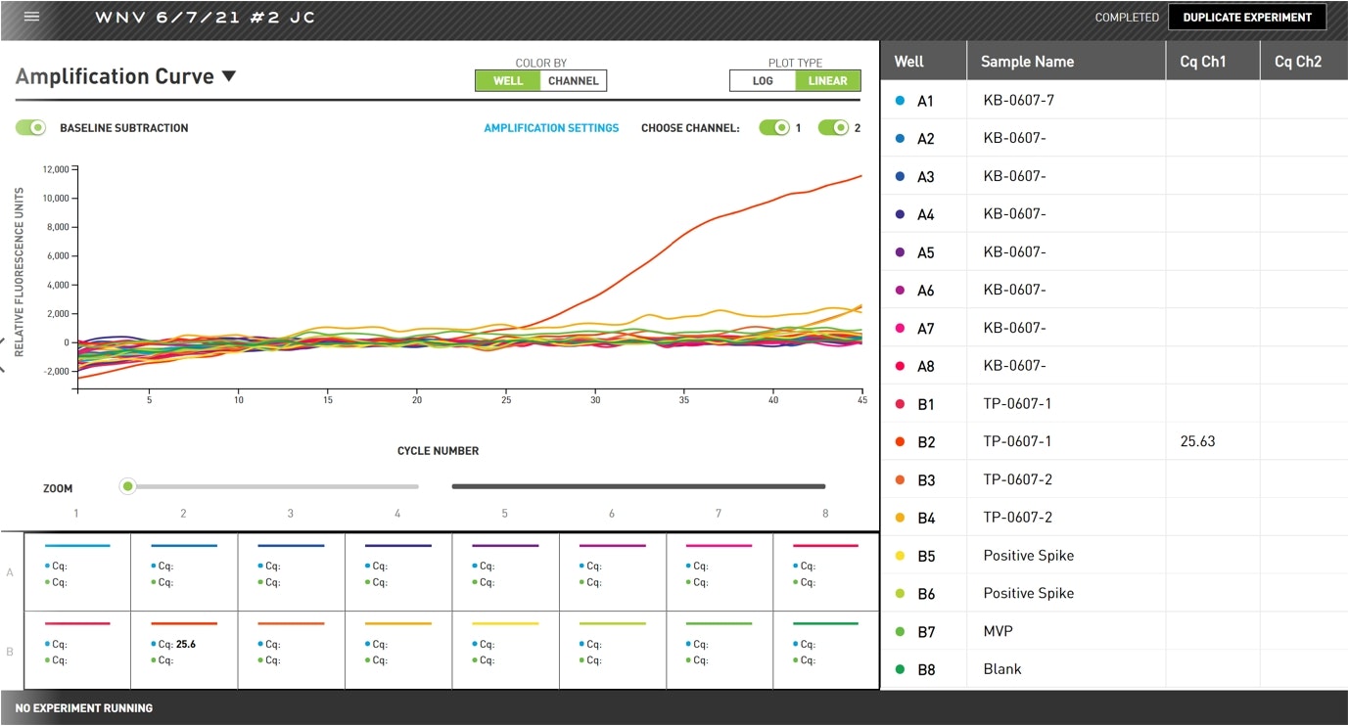Click the light blue dot beside well A1
Screen dimensions: 1348x726
pos(900,101)
